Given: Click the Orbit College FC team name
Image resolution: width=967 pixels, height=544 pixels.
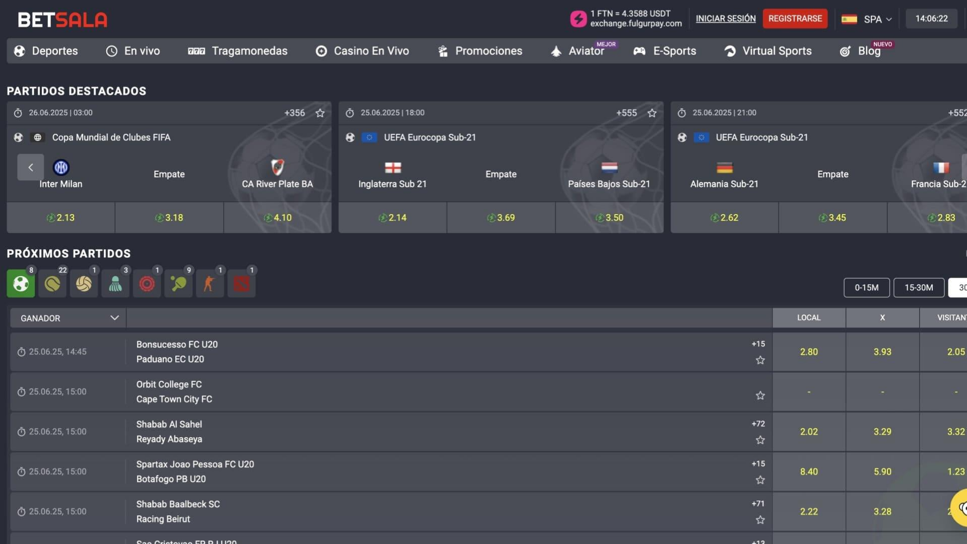Looking at the screenshot, I should (x=169, y=384).
